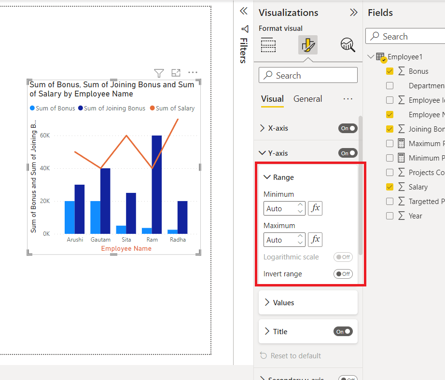Collapse the Range card

[x=267, y=177]
